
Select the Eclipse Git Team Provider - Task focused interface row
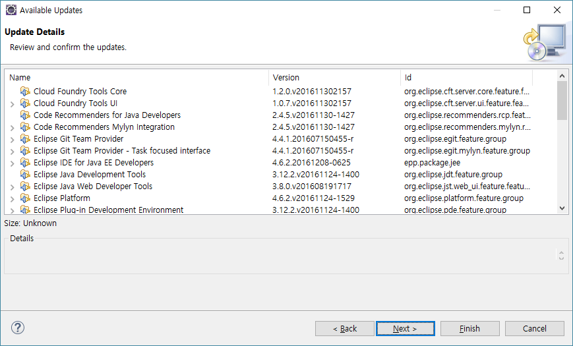pyautogui.click(x=280, y=150)
